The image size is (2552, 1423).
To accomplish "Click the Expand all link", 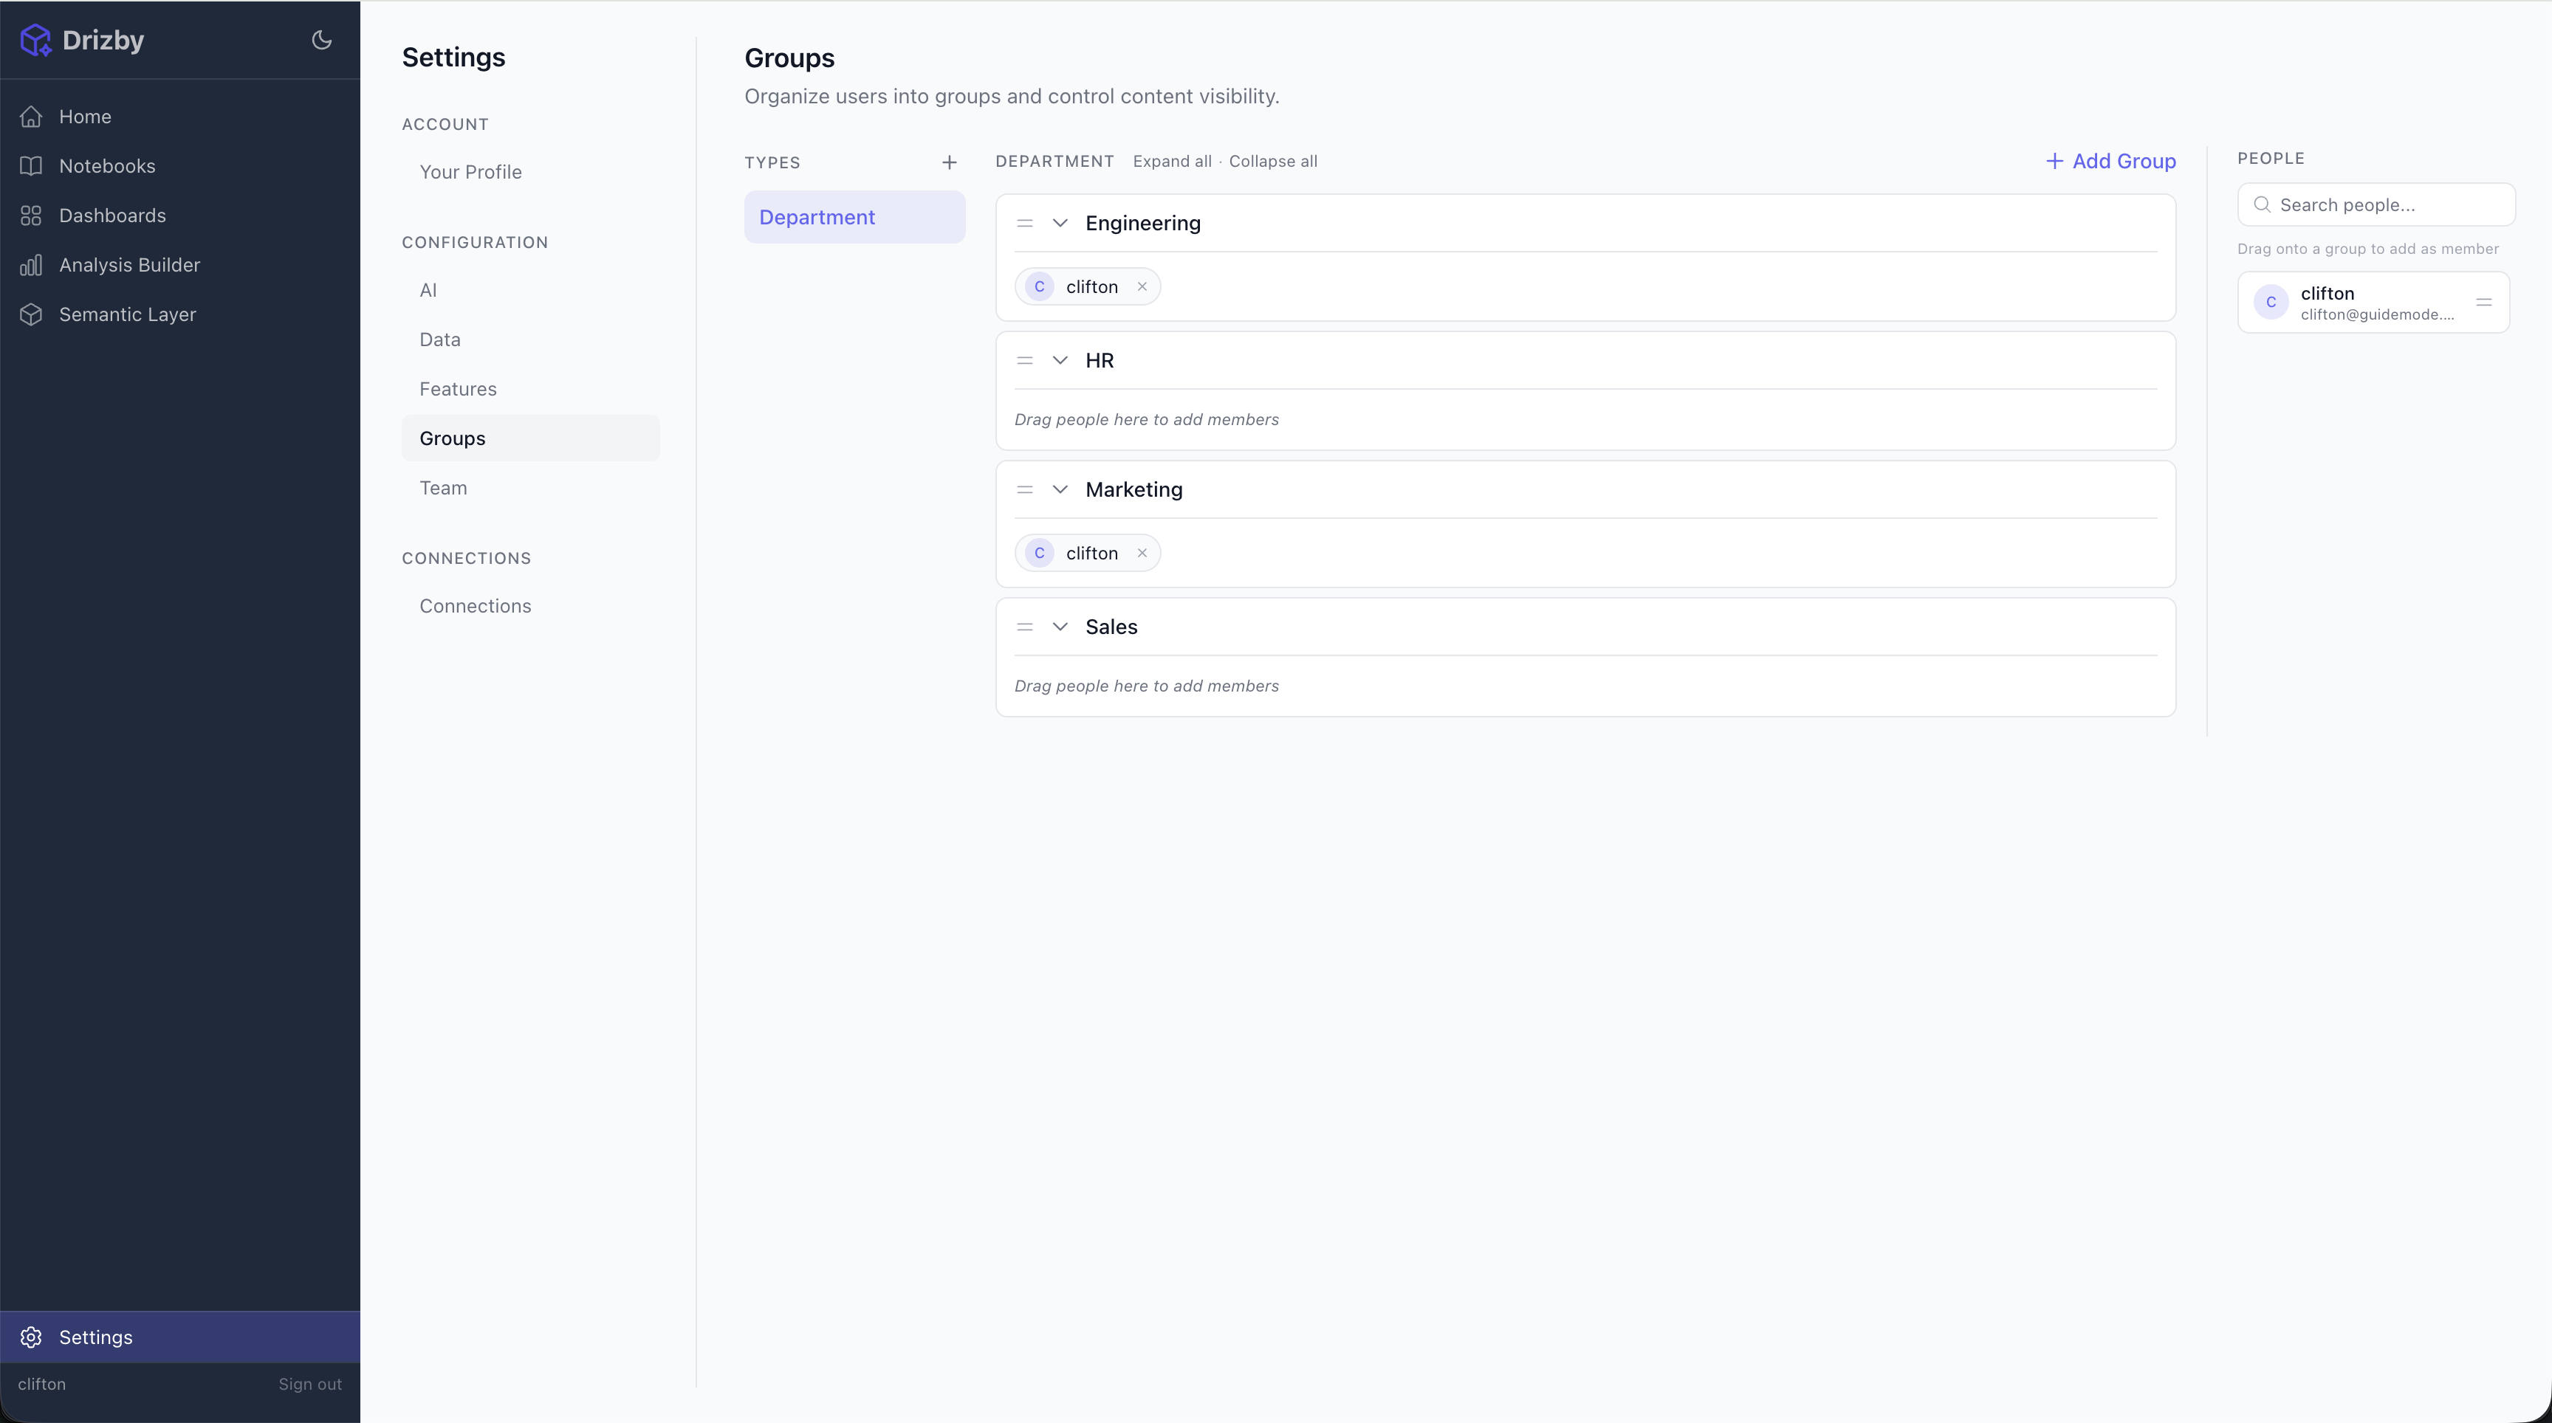I will tap(1172, 160).
